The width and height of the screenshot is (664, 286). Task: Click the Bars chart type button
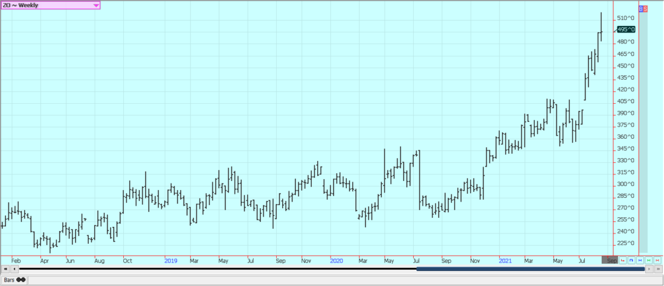pos(14,280)
